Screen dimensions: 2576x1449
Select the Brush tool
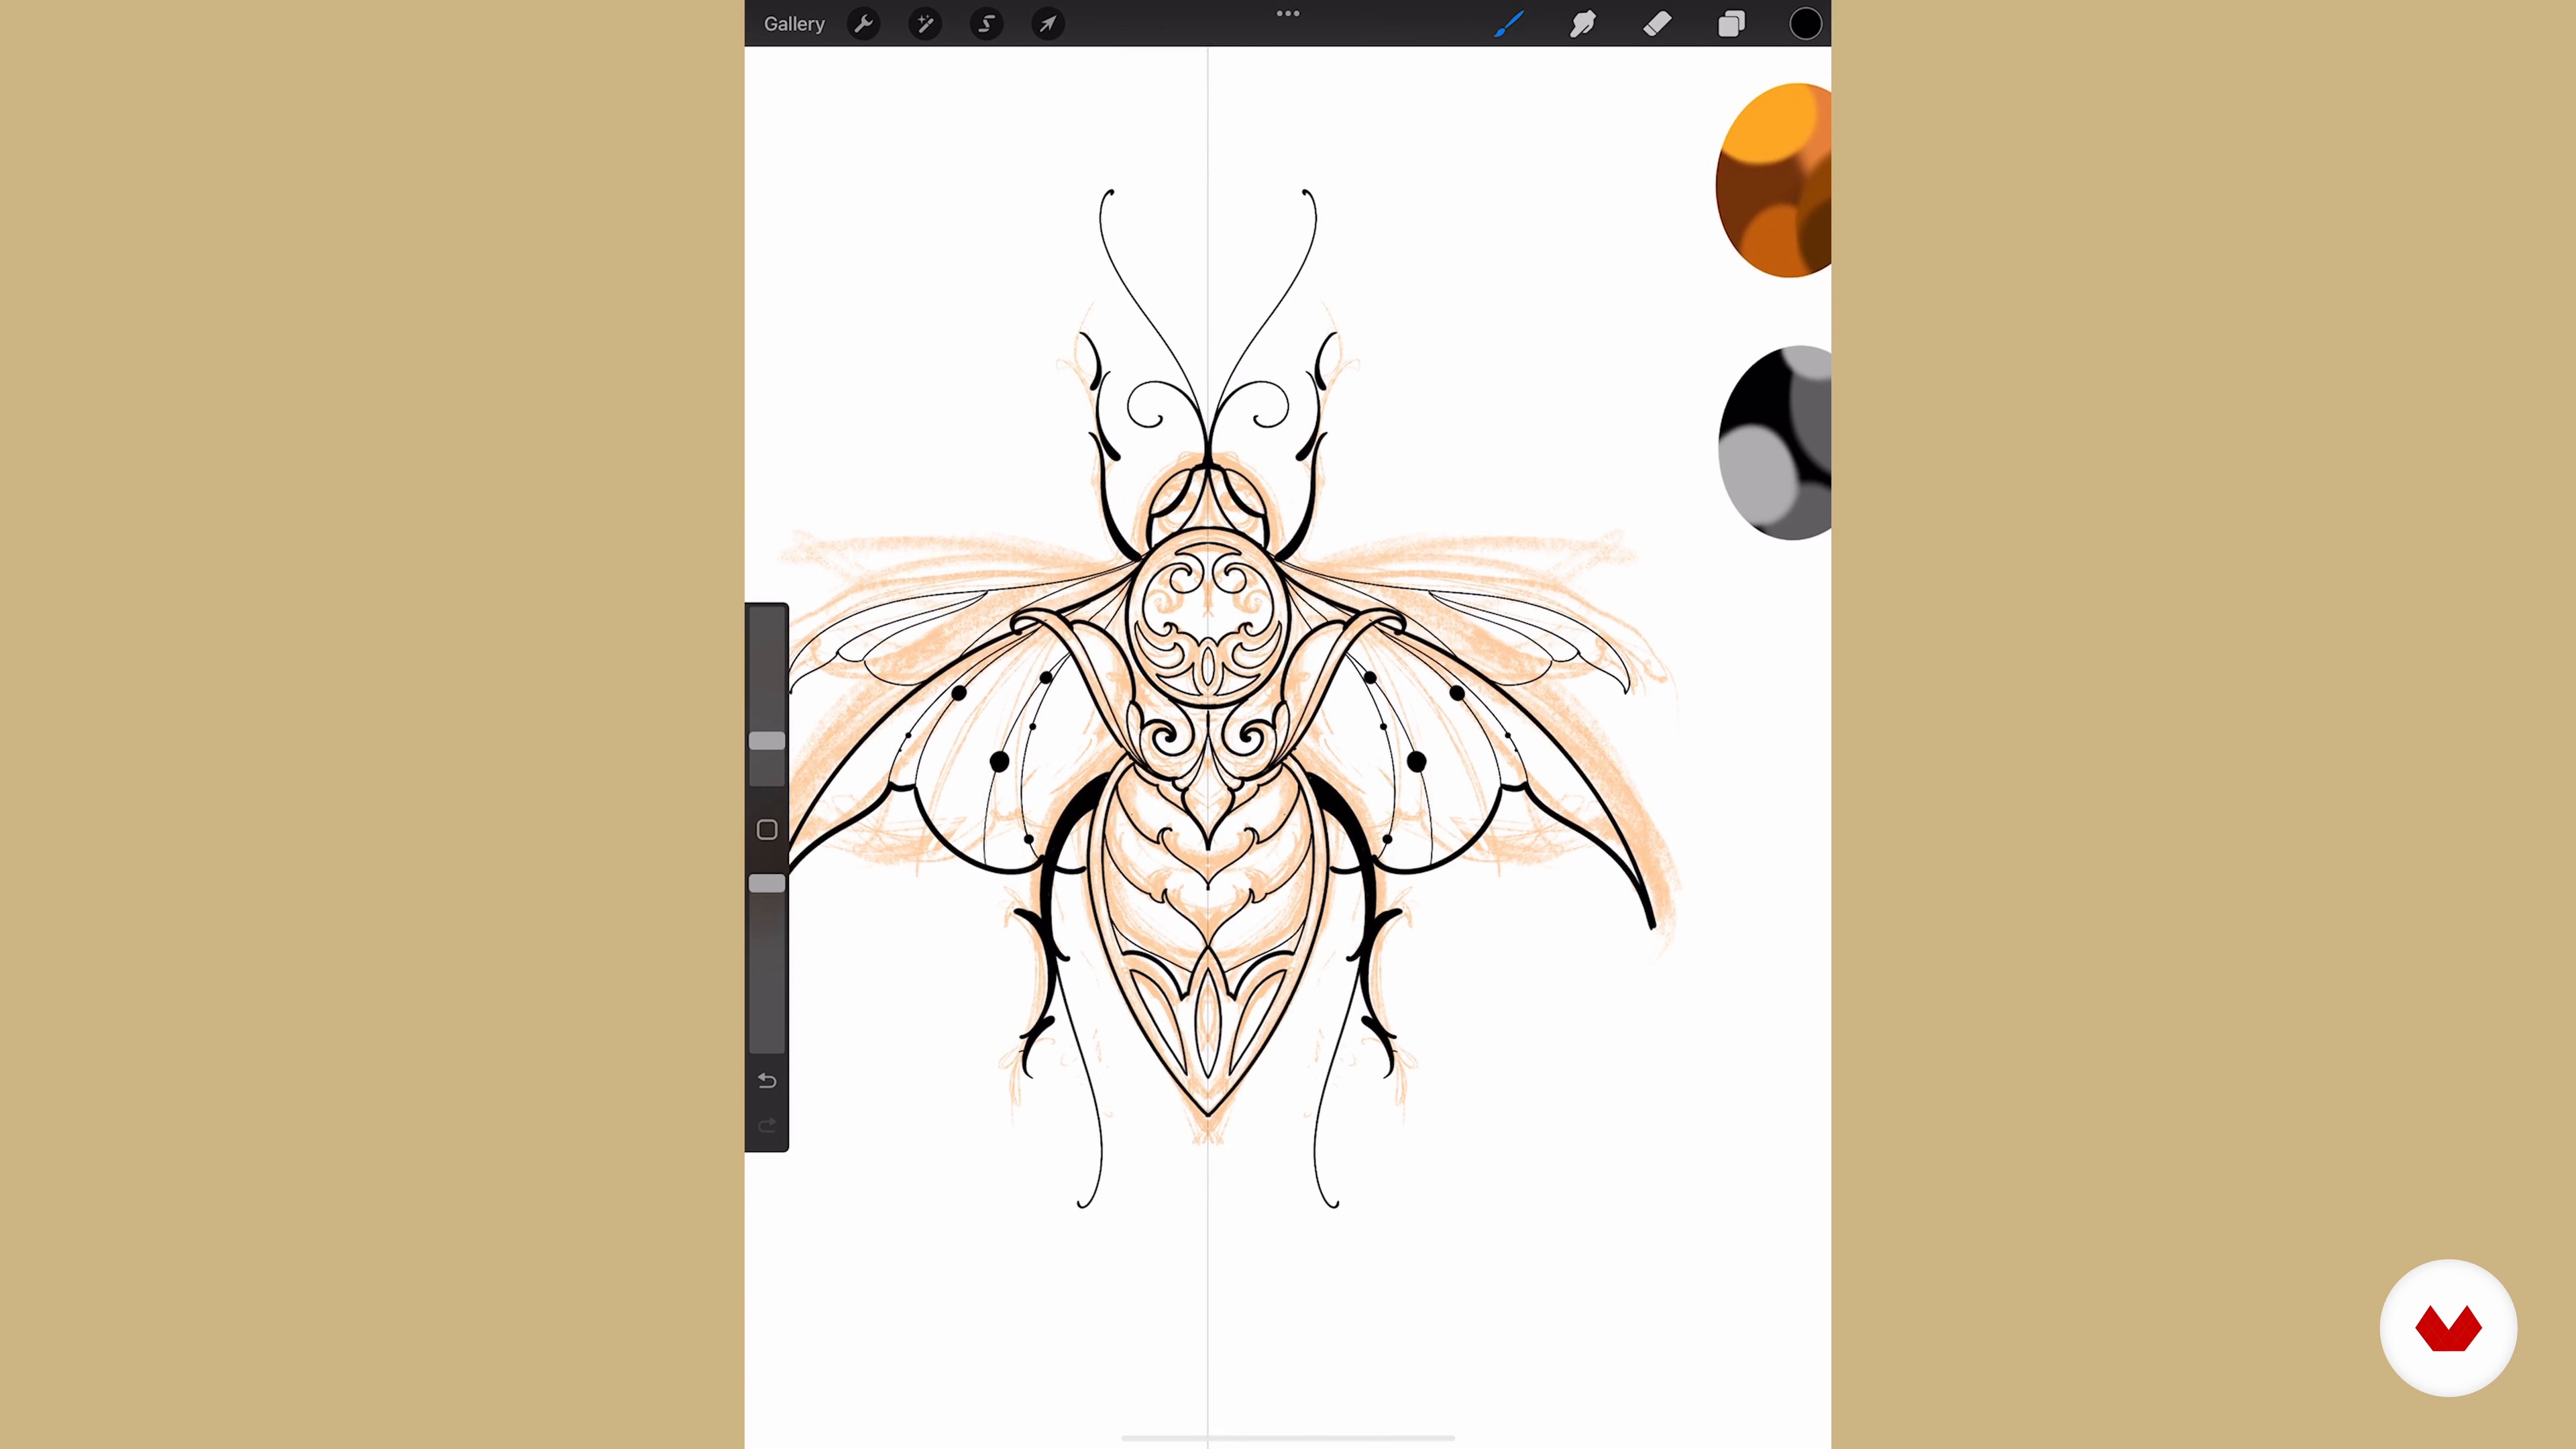pyautogui.click(x=1508, y=24)
